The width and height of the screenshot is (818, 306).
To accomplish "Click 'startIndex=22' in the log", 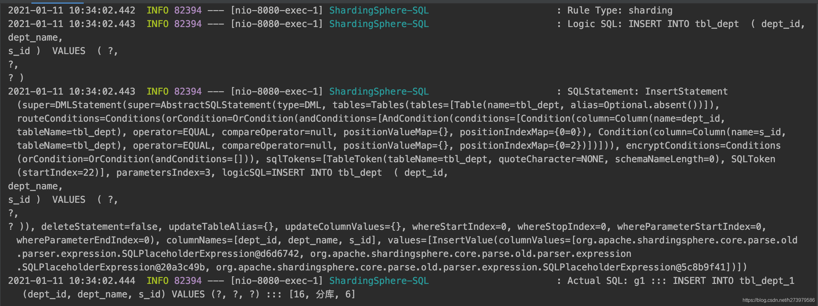I will (58, 173).
